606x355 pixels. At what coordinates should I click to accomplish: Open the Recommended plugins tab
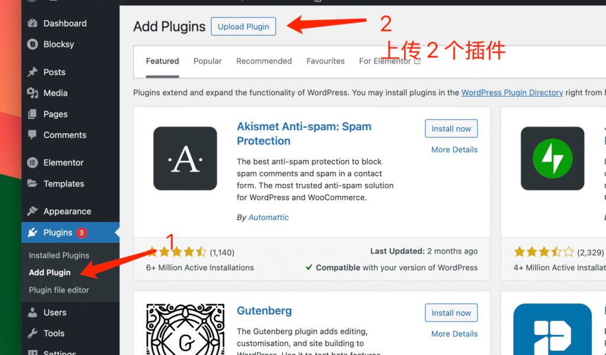(x=264, y=61)
